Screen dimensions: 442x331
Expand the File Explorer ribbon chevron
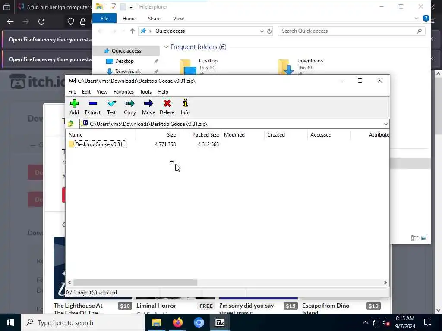pyautogui.click(x=417, y=19)
